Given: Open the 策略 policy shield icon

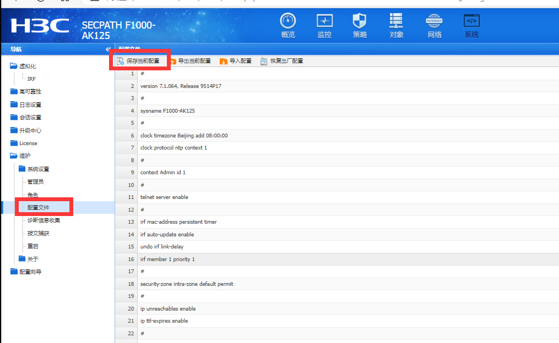Looking at the screenshot, I should point(359,21).
